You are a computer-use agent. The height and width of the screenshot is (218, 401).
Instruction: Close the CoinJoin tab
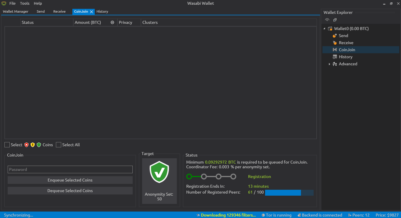(x=91, y=12)
